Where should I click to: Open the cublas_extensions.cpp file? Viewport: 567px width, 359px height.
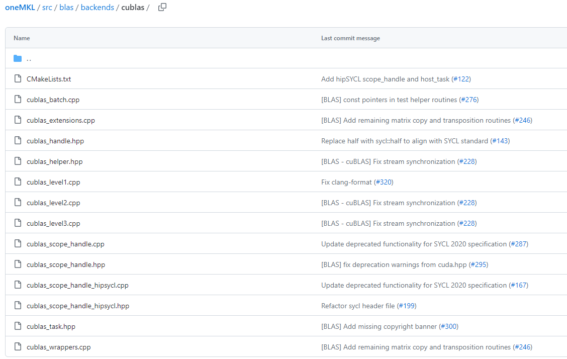click(61, 120)
